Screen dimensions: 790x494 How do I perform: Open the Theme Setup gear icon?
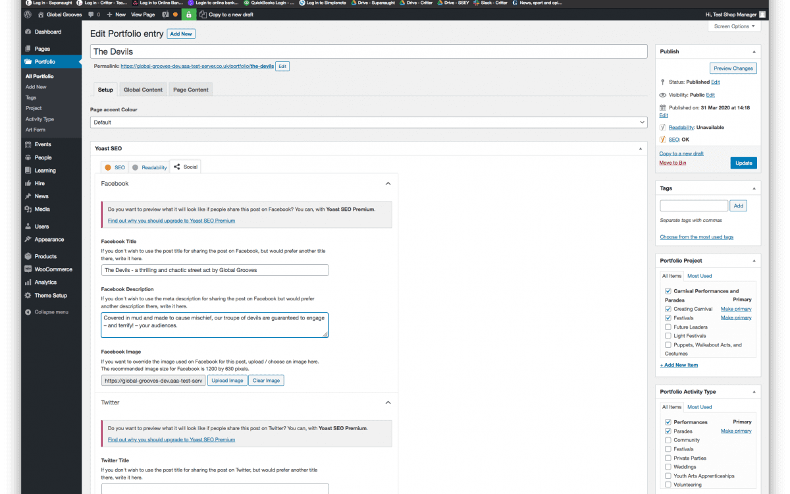pyautogui.click(x=28, y=295)
